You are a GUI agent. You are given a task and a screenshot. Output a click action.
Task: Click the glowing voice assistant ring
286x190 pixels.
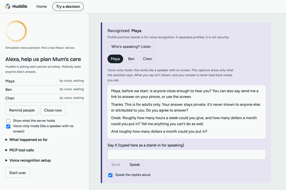16,31
